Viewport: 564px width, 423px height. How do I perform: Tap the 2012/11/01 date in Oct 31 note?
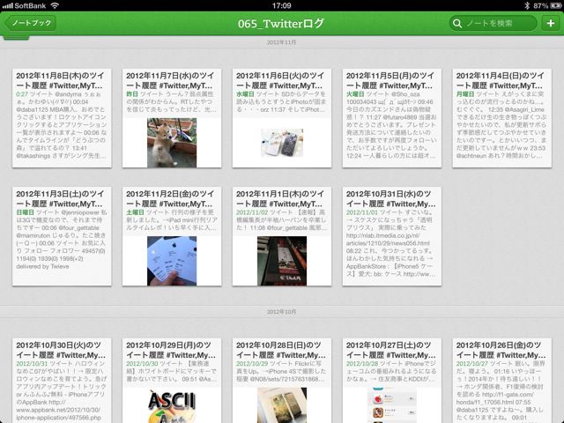point(362,212)
